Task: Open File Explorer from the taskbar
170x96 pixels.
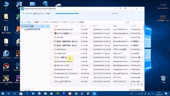Action: click(45, 94)
